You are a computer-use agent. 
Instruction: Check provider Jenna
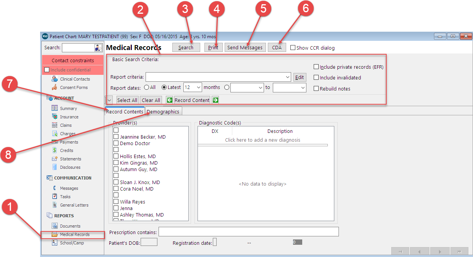point(116,208)
